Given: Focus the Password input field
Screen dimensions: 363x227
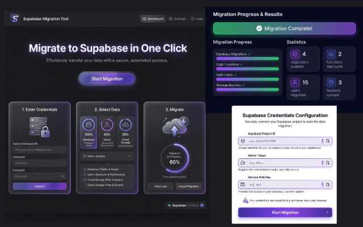Looking at the screenshot, I should (x=40, y=176).
